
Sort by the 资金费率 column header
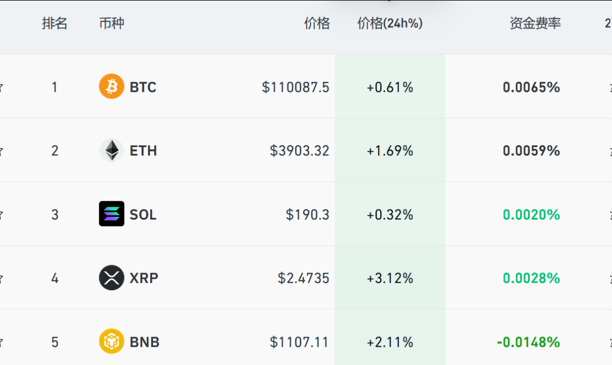(535, 23)
